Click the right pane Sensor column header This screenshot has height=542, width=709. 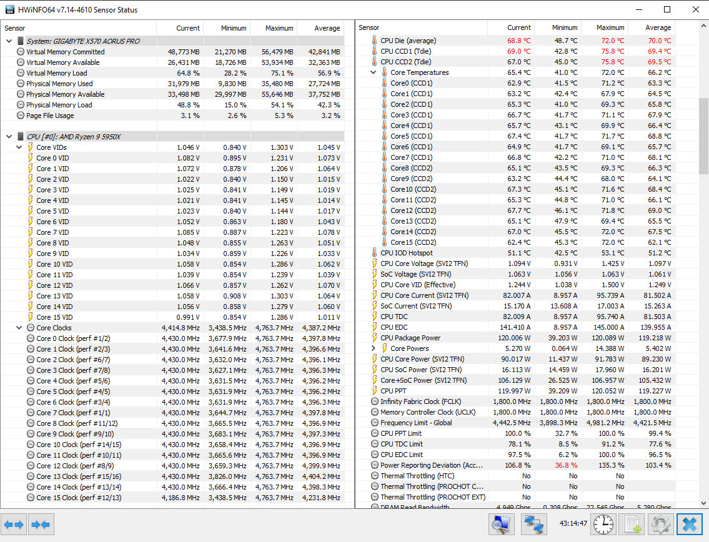pyautogui.click(x=422, y=27)
